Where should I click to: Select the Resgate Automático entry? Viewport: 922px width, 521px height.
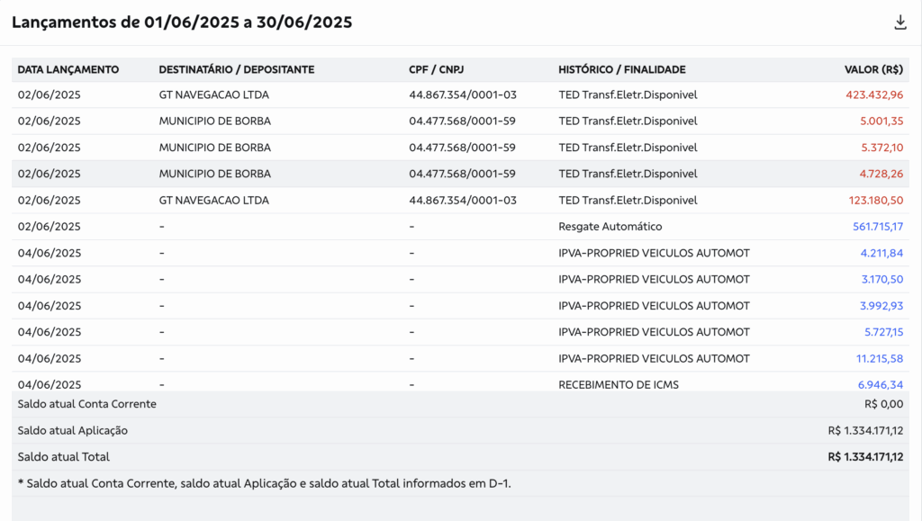coord(610,227)
